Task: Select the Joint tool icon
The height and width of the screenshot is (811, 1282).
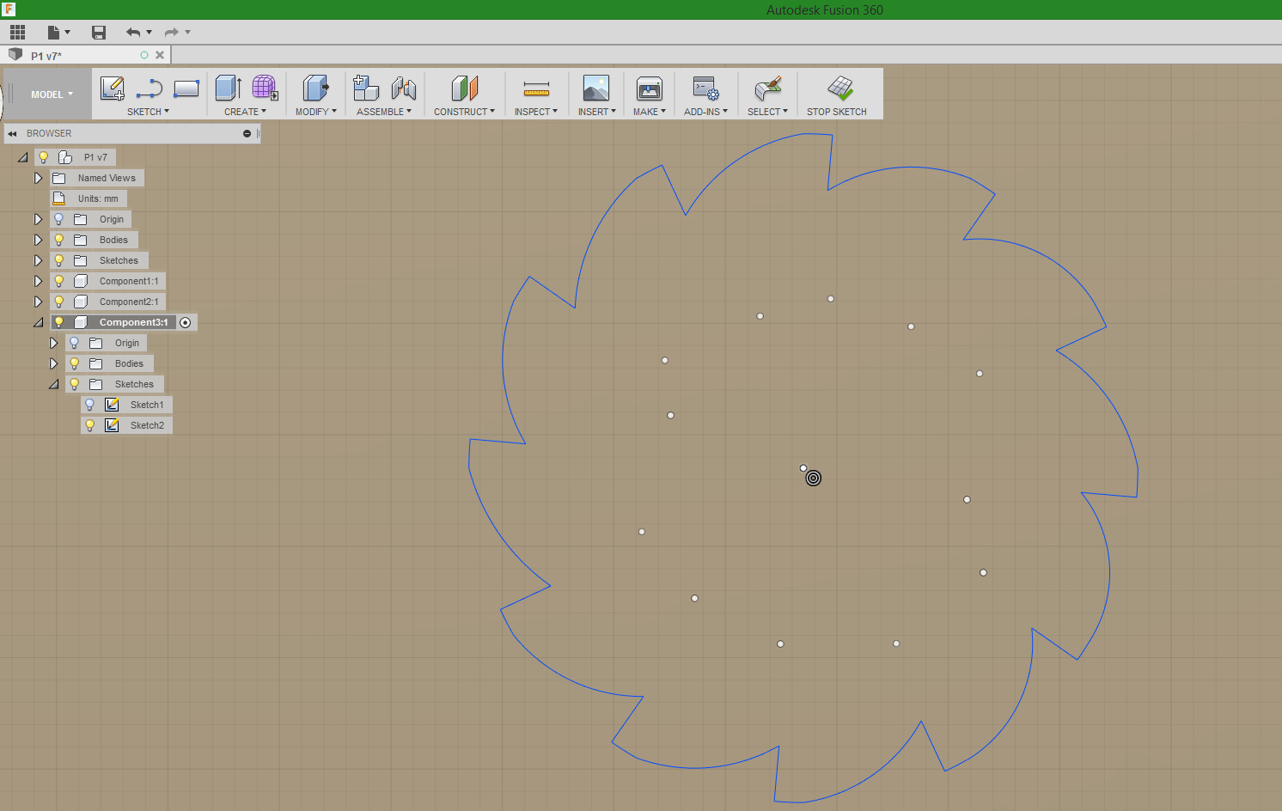Action: 404,88
